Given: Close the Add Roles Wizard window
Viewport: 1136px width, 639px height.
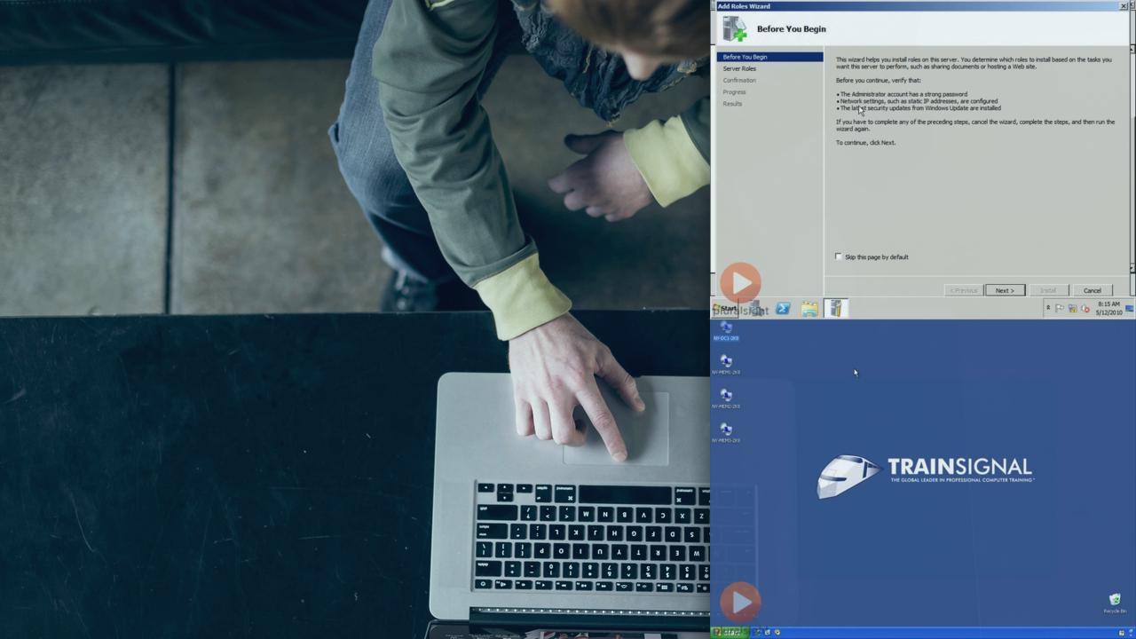Looking at the screenshot, I should coord(1124,6).
